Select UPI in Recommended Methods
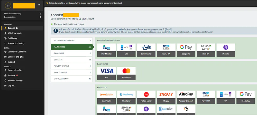This screenshot has width=257, height=115. (x=126, y=50)
